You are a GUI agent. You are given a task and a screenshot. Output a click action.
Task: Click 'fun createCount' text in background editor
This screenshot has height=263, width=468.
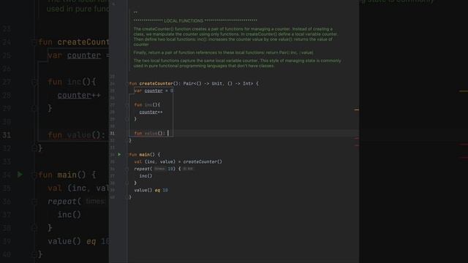tap(74, 42)
